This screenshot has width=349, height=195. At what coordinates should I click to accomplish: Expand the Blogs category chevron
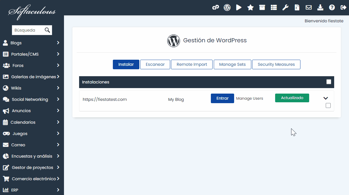(x=58, y=43)
